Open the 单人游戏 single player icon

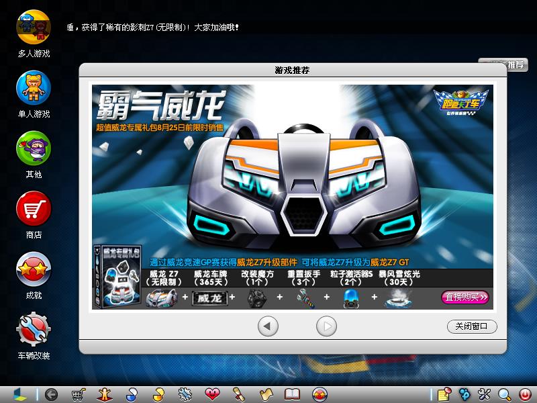34,87
